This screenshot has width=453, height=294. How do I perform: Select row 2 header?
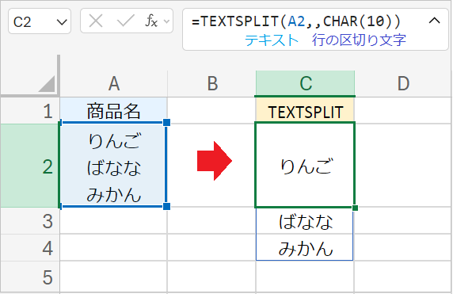[30, 166]
